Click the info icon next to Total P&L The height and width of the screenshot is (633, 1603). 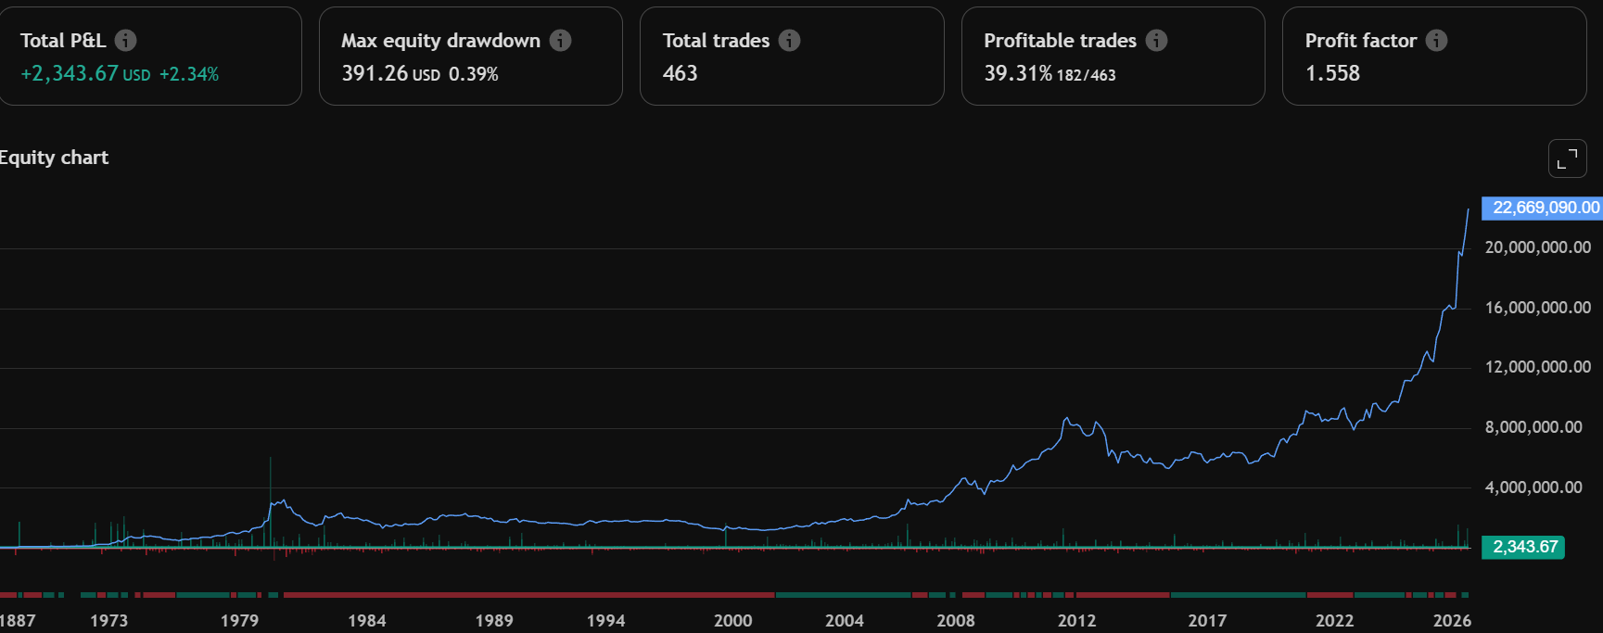[125, 41]
